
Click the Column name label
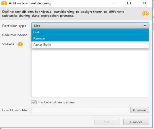[x=15, y=35]
